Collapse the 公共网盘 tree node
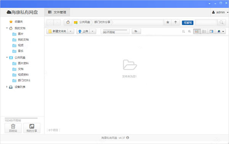This screenshot has height=144, width=229. (x=7, y=58)
